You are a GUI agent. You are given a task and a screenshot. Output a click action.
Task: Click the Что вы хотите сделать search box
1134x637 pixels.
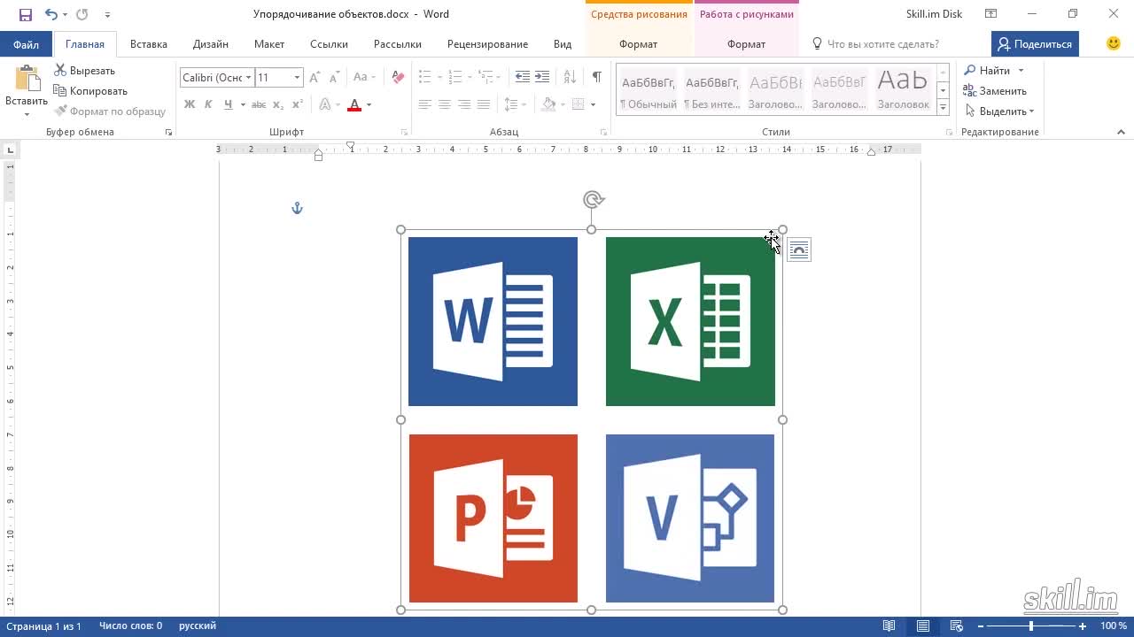tap(882, 44)
